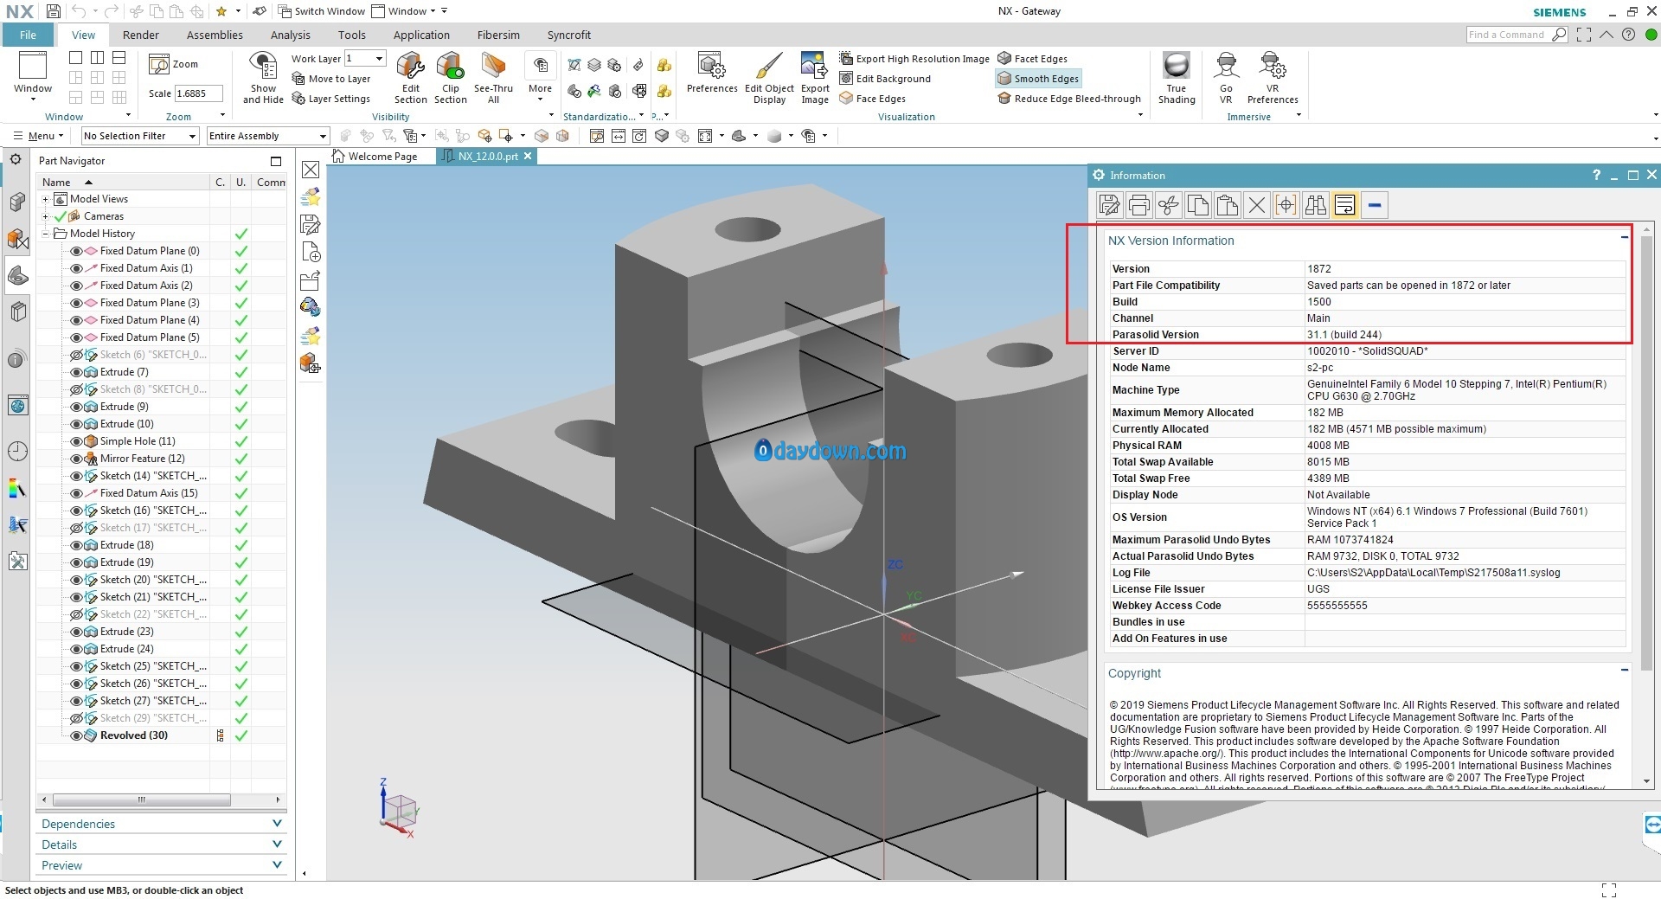1661x899 pixels.
Task: Click the Copy icon in Information window
Action: [x=1198, y=205]
